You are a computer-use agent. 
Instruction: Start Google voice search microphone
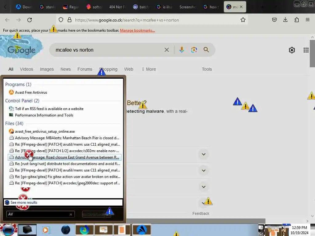(x=181, y=50)
